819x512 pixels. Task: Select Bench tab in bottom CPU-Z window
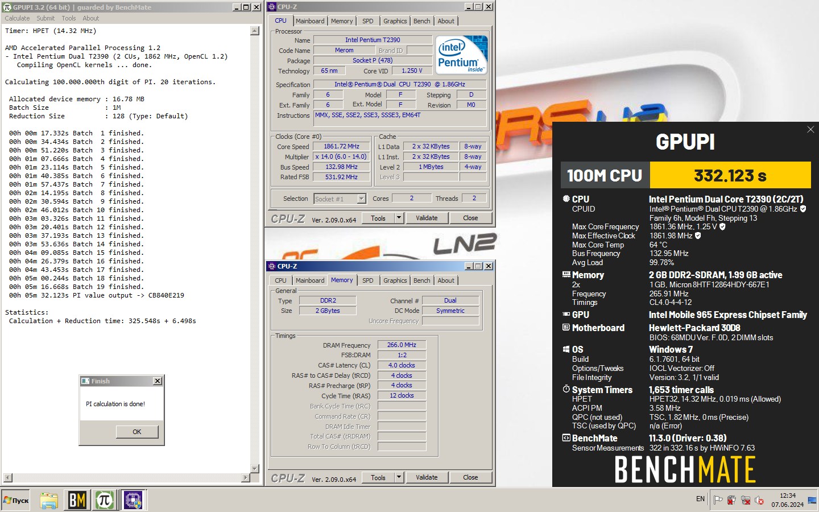(421, 280)
